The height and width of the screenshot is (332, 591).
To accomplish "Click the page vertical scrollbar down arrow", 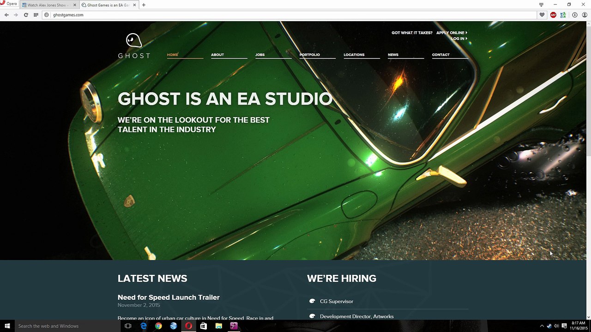I will (589, 318).
